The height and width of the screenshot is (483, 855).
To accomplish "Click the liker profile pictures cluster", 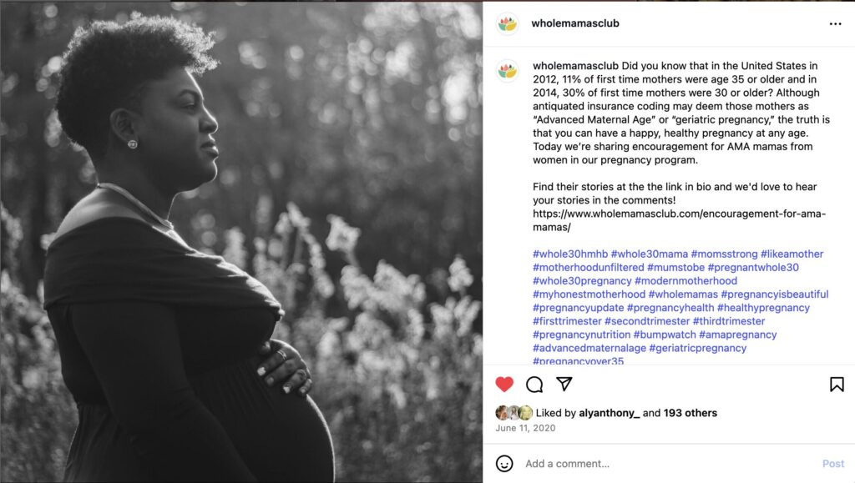I will tap(514, 413).
